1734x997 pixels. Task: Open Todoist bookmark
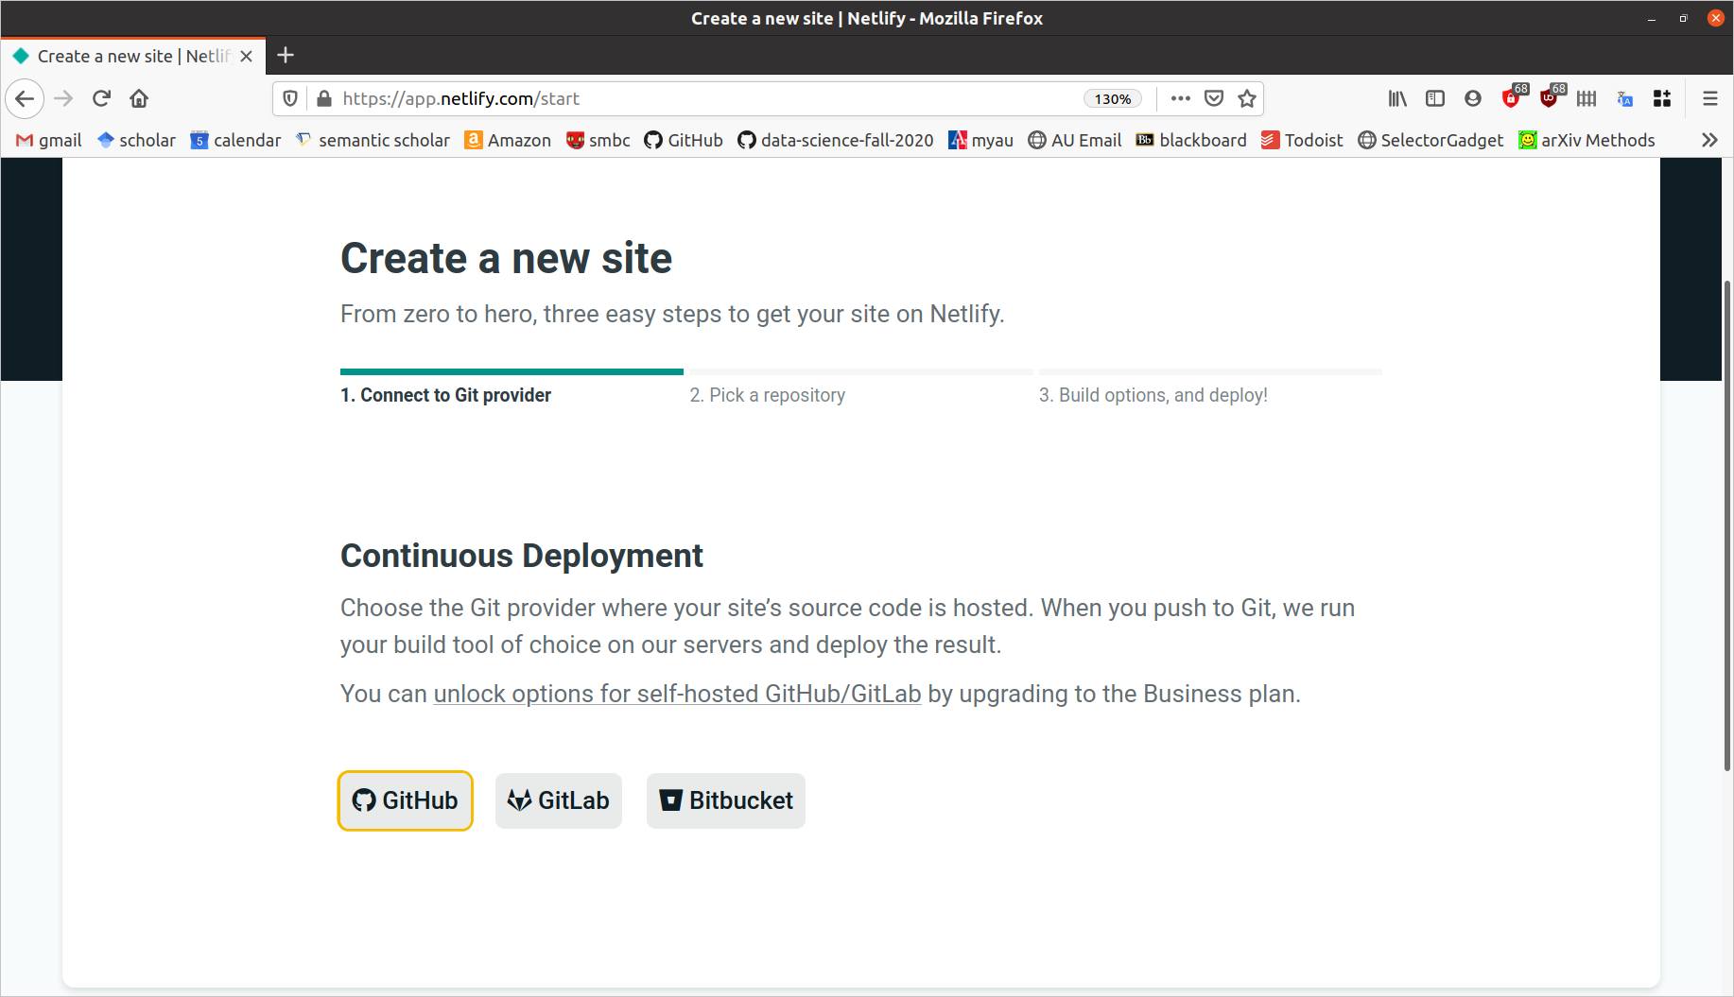pyautogui.click(x=1303, y=140)
